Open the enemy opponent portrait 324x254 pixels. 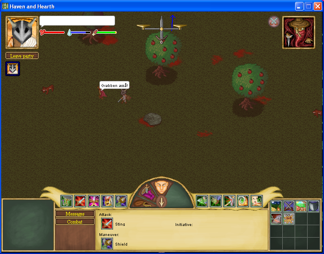(x=299, y=32)
